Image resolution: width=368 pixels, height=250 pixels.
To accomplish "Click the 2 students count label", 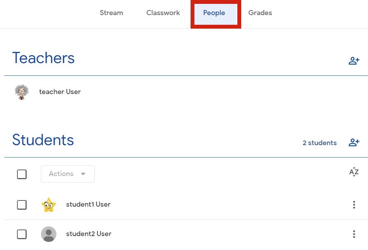I will (x=319, y=143).
